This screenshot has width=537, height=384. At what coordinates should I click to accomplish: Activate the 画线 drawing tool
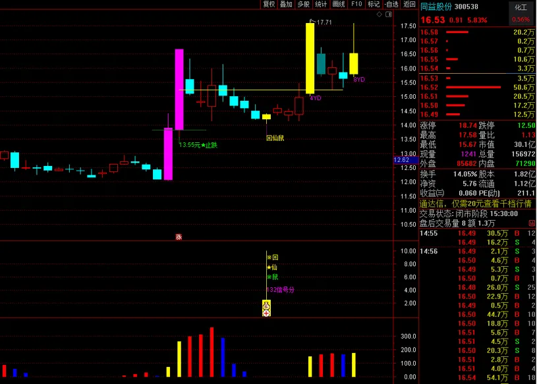(339, 4)
